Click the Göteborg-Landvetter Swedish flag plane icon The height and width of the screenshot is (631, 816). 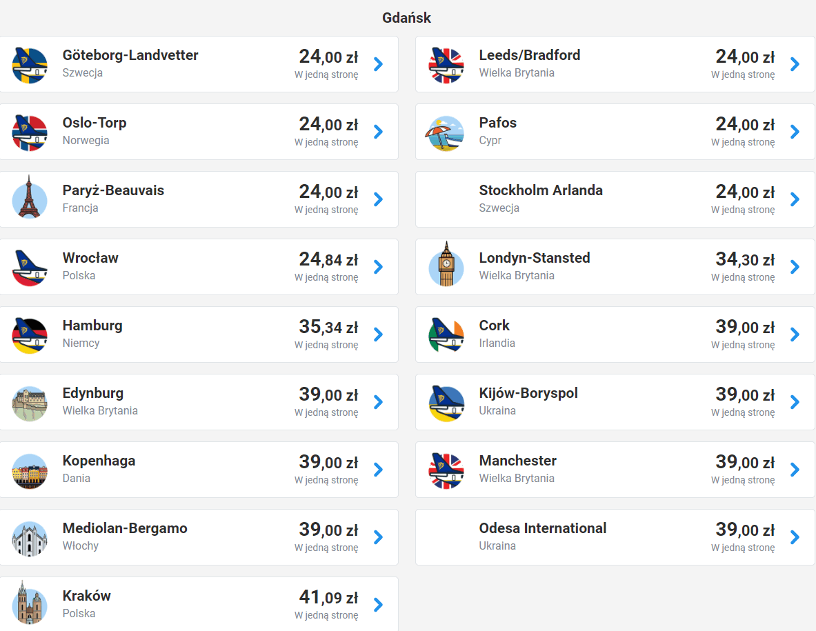[x=30, y=65]
